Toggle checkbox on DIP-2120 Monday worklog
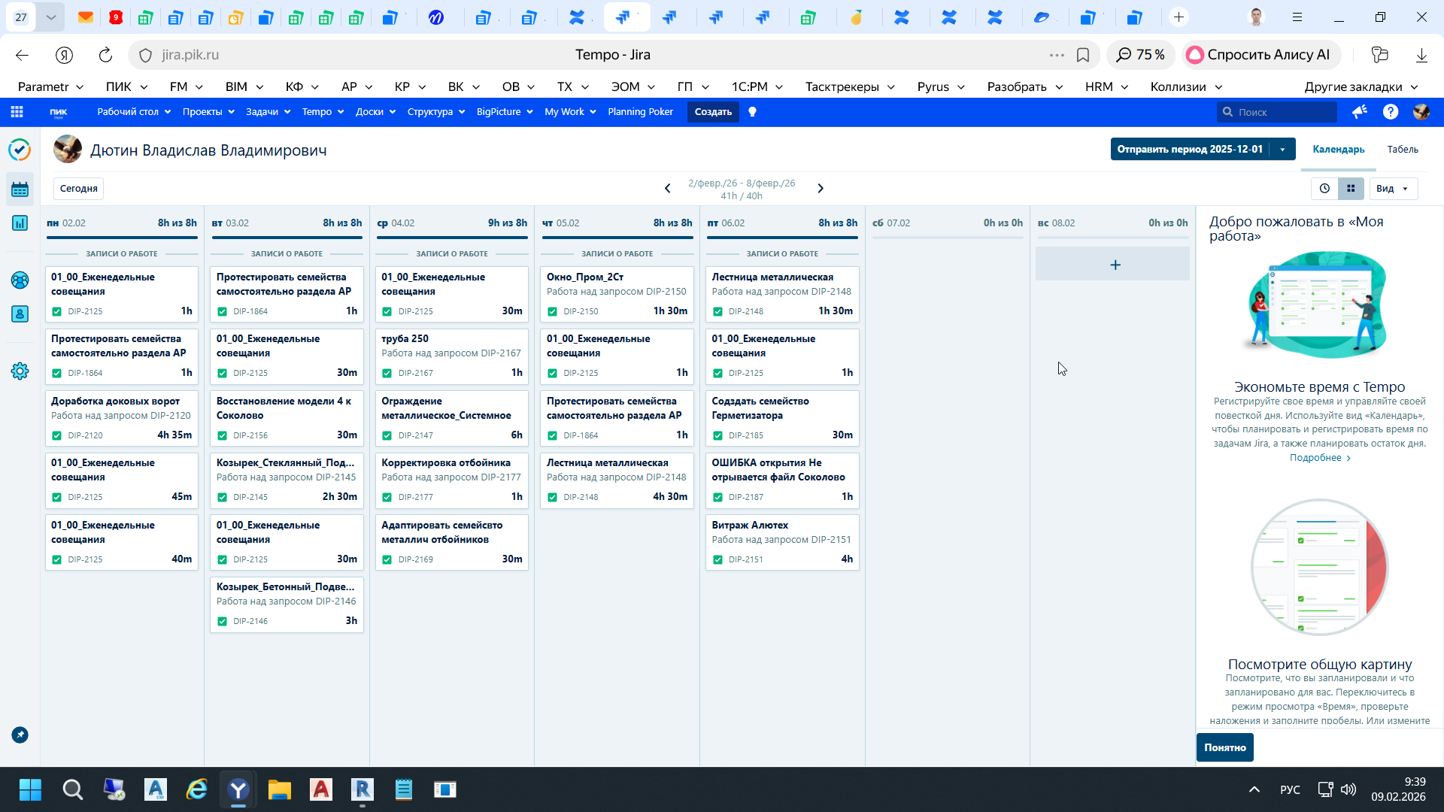Image resolution: width=1444 pixels, height=812 pixels. point(57,435)
